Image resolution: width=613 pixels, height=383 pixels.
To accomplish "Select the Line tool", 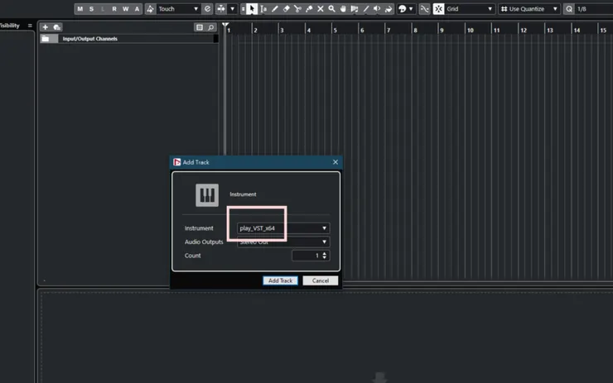I will click(x=365, y=8).
